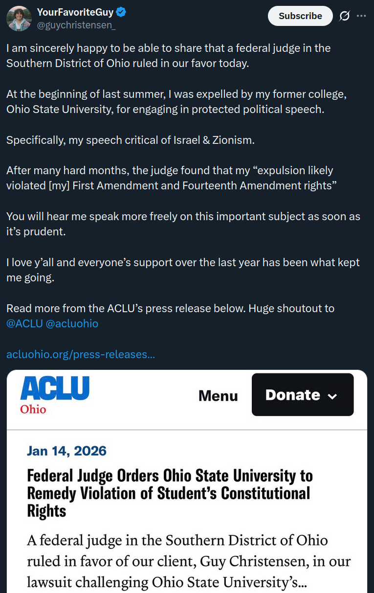Viewport: 374px width, 593px height.
Task: Click the Donate label in the card
Action: coord(292,395)
